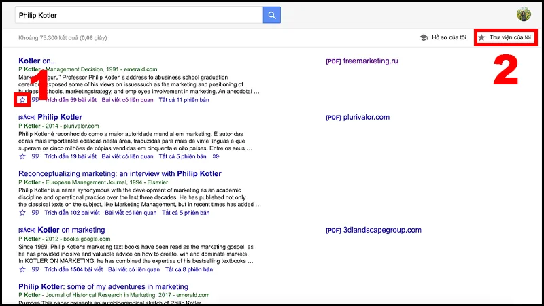Cite the [SÁCH] Philip Kotler book result
The image size is (544, 306).
[x=35, y=156]
